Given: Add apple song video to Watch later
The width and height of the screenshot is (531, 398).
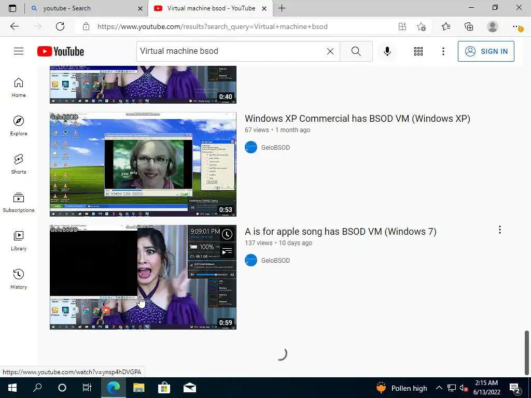Looking at the screenshot, I should (x=227, y=234).
